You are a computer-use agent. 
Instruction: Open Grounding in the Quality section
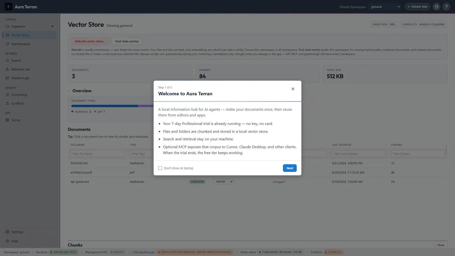pyautogui.click(x=30, y=95)
